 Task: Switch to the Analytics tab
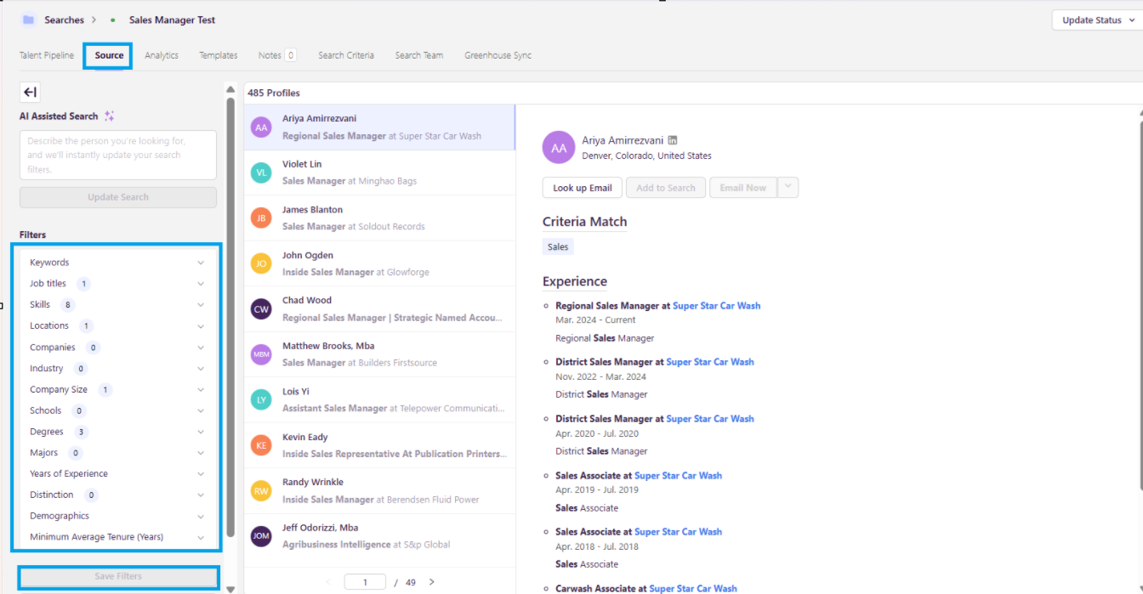[x=162, y=56]
